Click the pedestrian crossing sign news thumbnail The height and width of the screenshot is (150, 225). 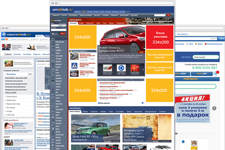[x=74, y=65]
